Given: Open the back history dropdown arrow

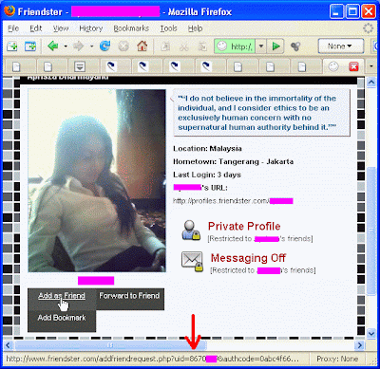Looking at the screenshot, I should 66,46.
